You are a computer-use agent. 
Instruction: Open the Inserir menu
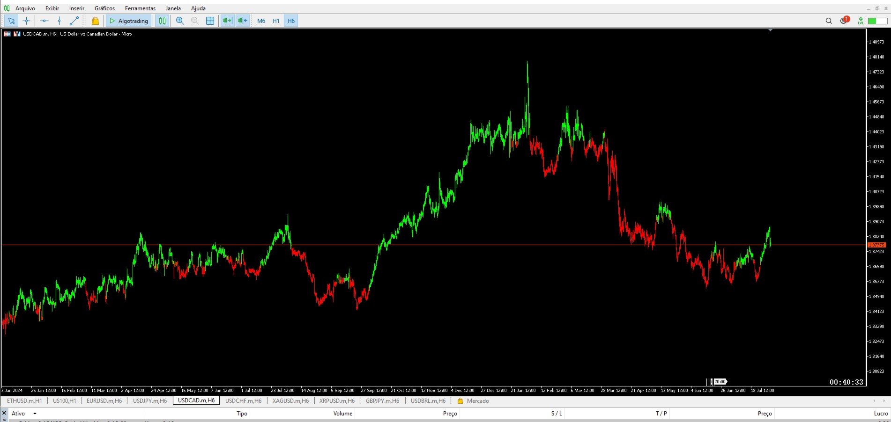[x=77, y=8]
